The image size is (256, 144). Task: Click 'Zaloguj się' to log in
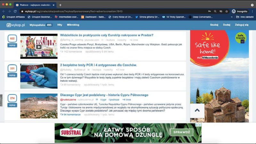tap(242, 25)
